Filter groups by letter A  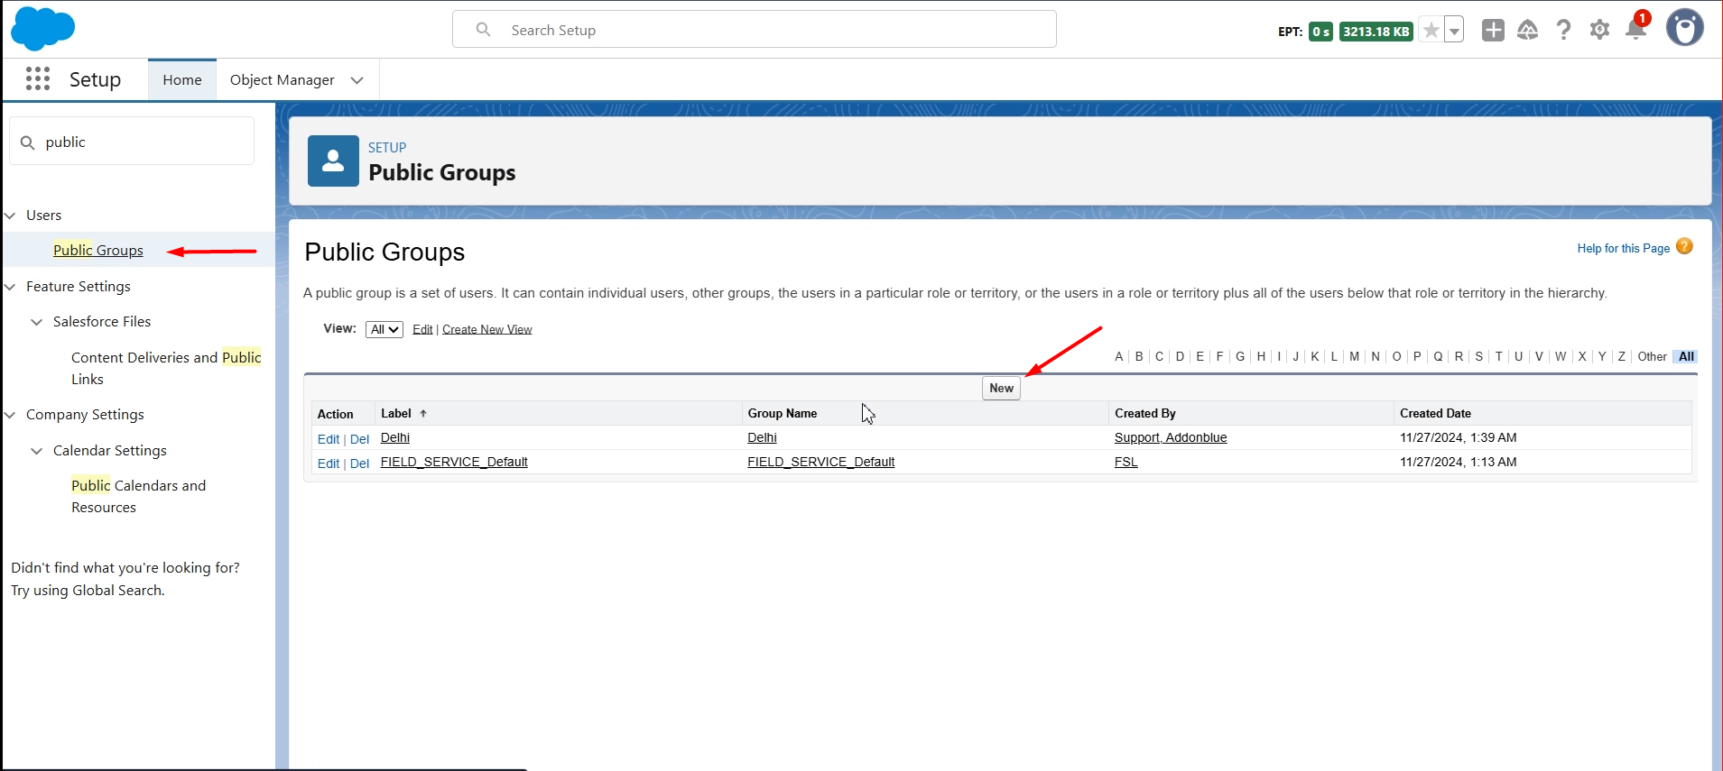click(x=1119, y=356)
